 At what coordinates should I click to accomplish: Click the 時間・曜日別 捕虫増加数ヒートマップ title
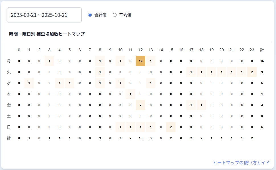click(47, 34)
